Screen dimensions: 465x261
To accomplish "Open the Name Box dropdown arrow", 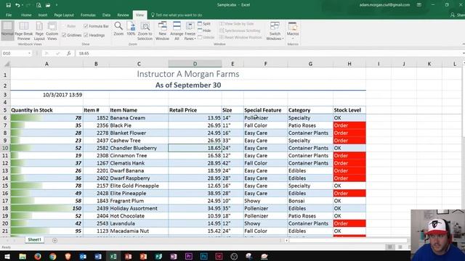I will click(x=29, y=53).
